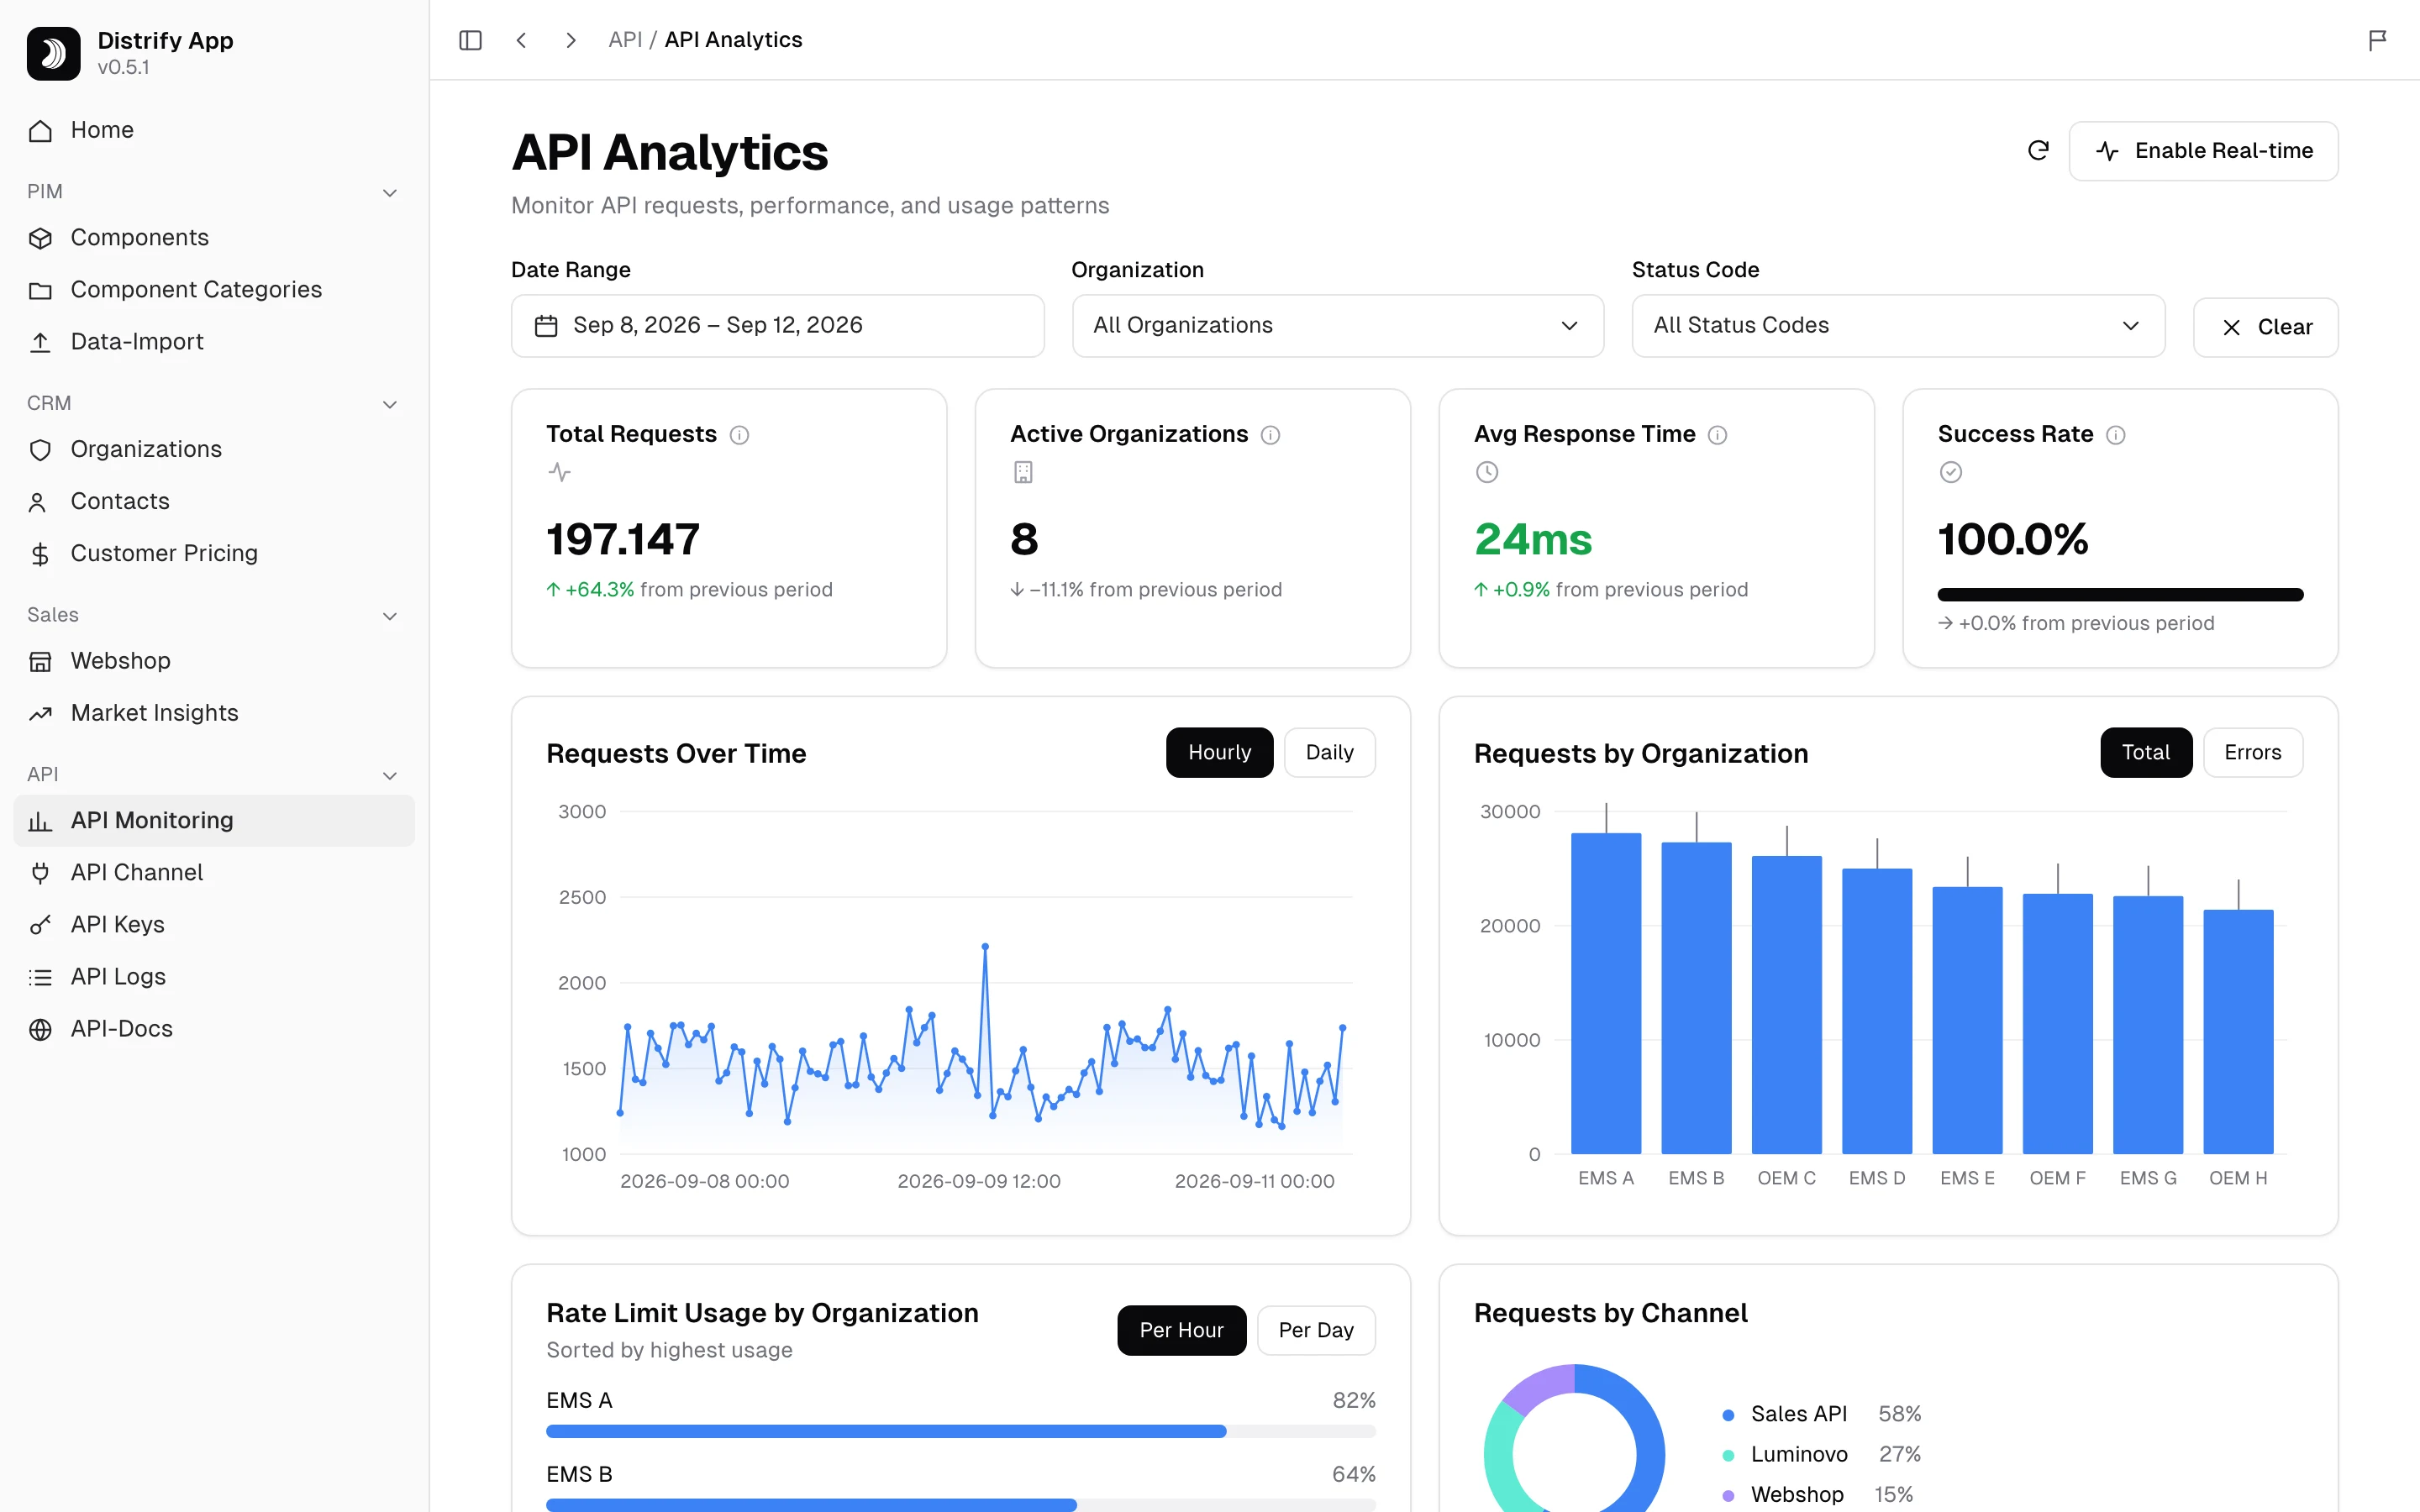
Task: Open the API Keys page
Action: pos(214,925)
